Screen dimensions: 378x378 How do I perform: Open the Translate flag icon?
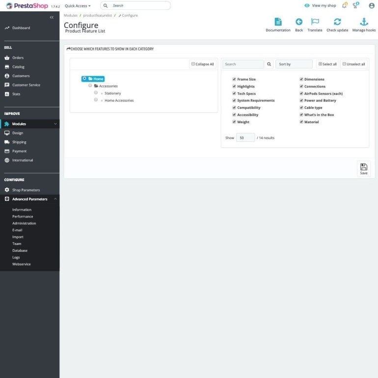coord(315,22)
